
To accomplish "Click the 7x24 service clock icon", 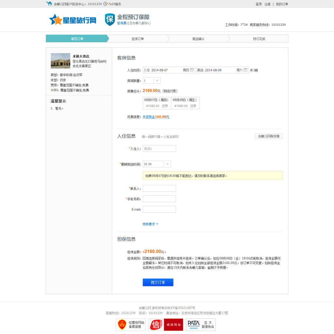I will pyautogui.click(x=105, y=4).
